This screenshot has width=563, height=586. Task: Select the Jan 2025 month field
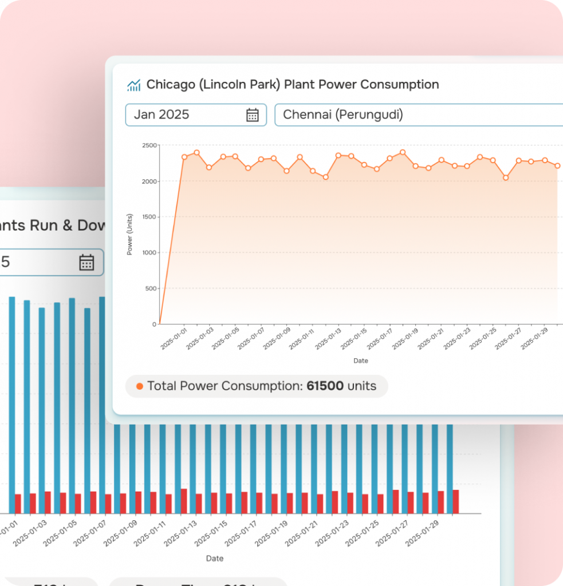click(196, 114)
